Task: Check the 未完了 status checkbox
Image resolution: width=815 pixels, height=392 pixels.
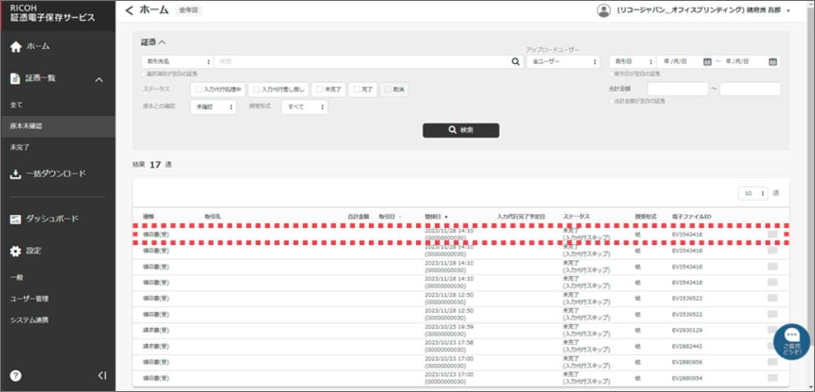Action: coord(320,90)
